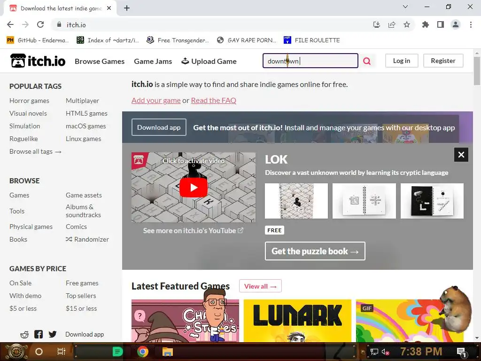This screenshot has width=481, height=361.
Task: Open the Index of ~dartz bookmark
Action: 108,40
